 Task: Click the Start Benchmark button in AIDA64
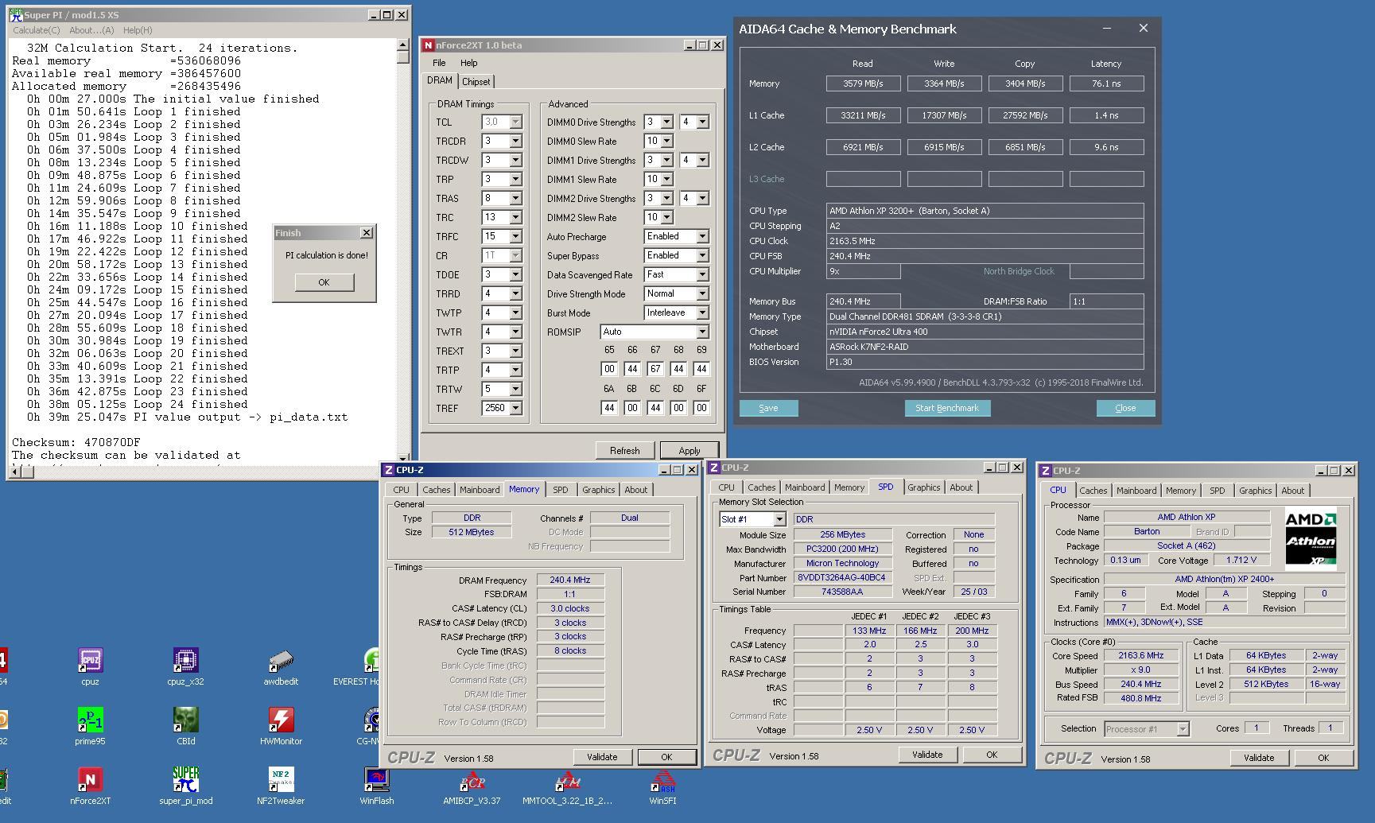point(946,408)
